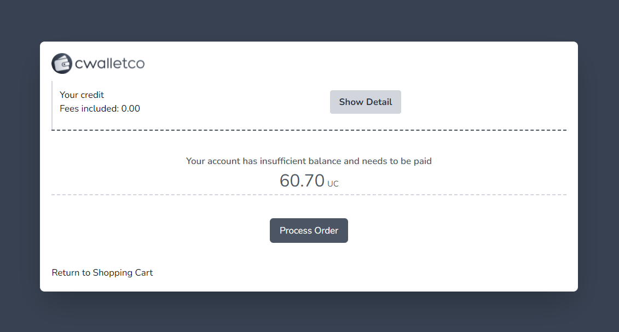This screenshot has width=619, height=332.
Task: Click the vertical bar left of Your credit
Action: (52, 105)
